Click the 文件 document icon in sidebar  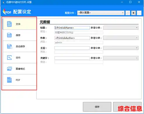pos(9,24)
